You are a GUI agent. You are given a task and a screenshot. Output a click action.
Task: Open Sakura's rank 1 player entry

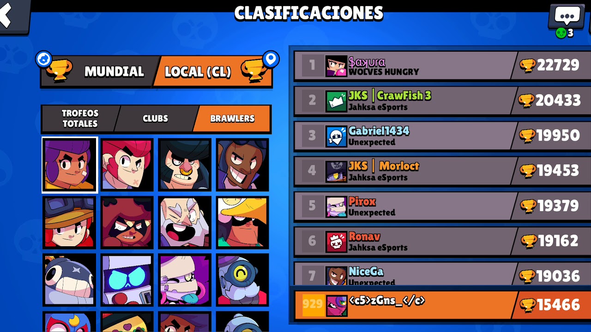point(442,65)
